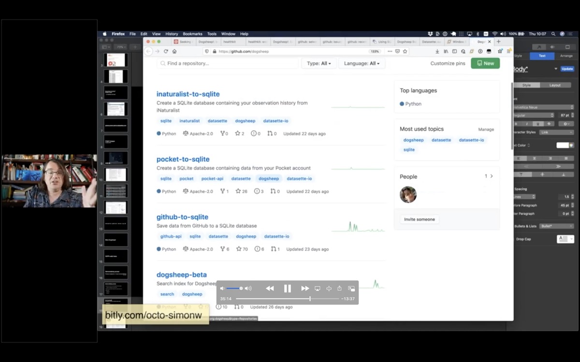Click the fork count 6 on github-to-sqlite
Screen dimensions: 580x362
pos(225,249)
